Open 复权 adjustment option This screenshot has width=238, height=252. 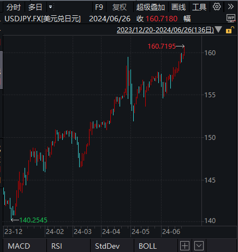[119, 7]
